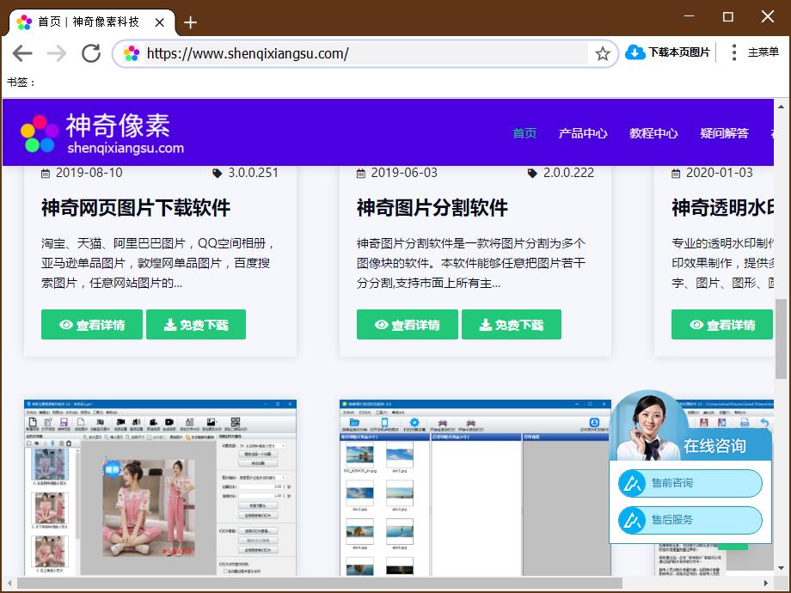Open middle product screenshot thumbnail with sky photos
This screenshot has height=593, width=791.
[x=475, y=487]
